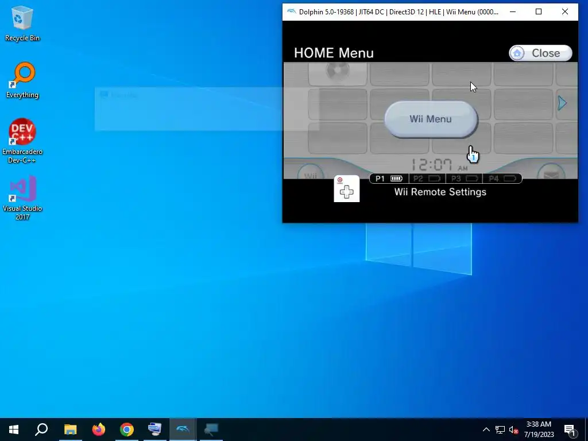Go to next channel page arrow
Screen dimensions: 588x441
[562, 103]
